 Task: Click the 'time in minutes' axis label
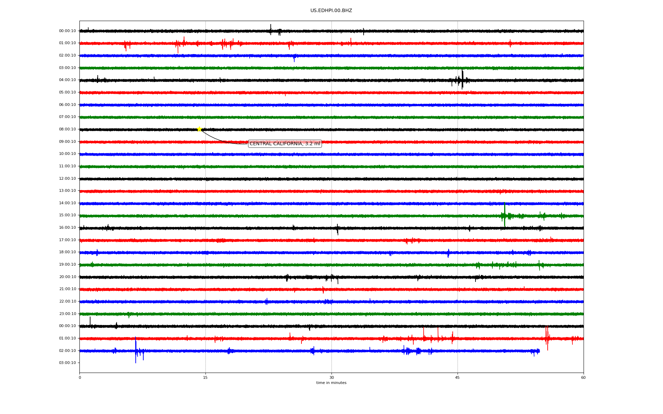pos(331,383)
